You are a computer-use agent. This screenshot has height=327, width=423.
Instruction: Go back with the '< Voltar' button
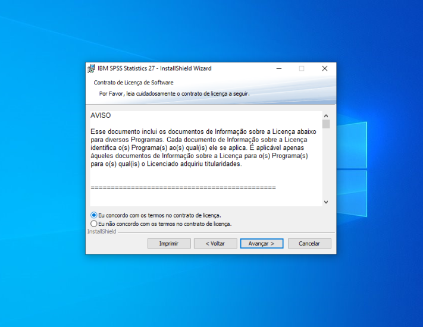(215, 243)
